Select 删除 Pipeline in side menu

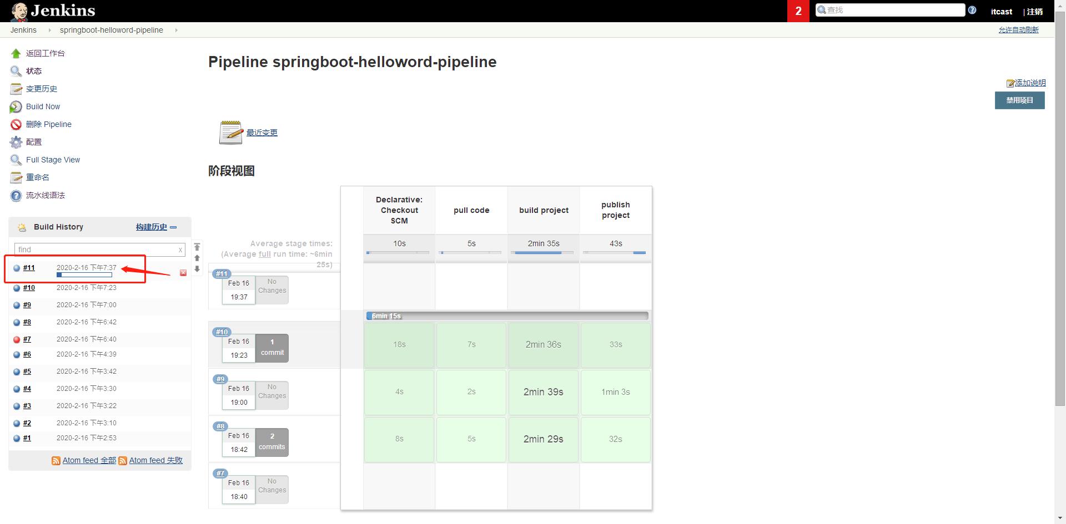49,124
